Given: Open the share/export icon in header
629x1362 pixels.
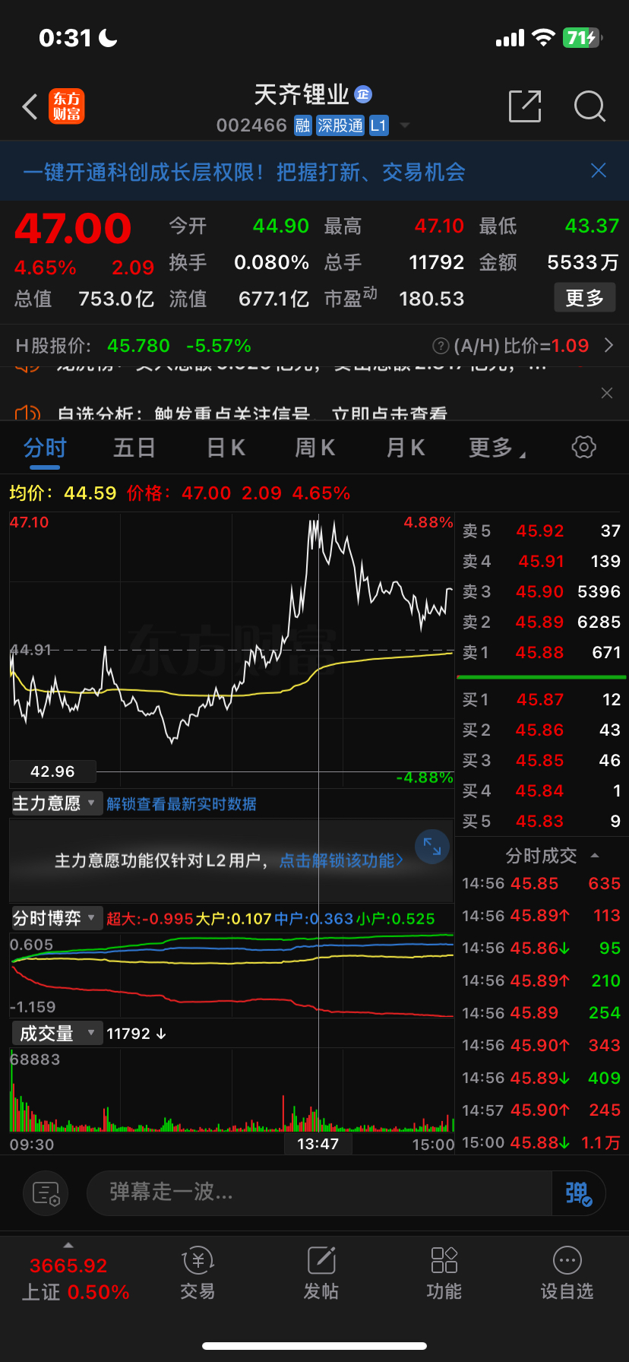Looking at the screenshot, I should pos(525,106).
